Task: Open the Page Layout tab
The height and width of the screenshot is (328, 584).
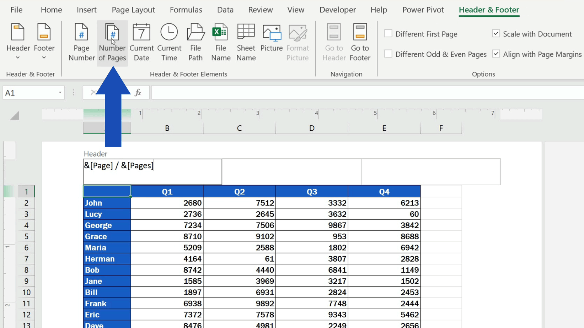Action: click(133, 10)
